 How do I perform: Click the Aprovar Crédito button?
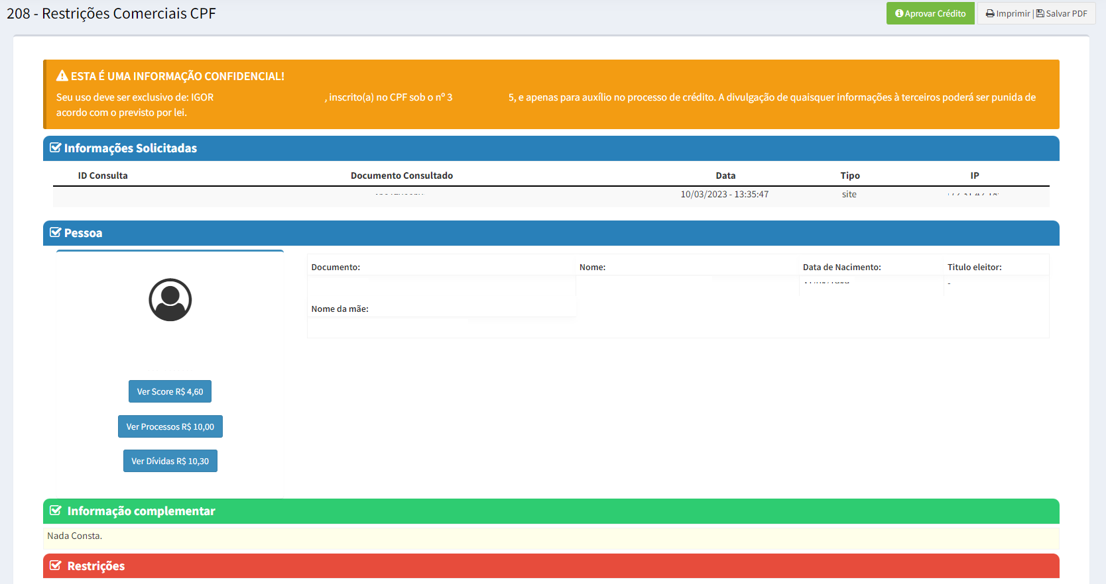[x=930, y=13]
